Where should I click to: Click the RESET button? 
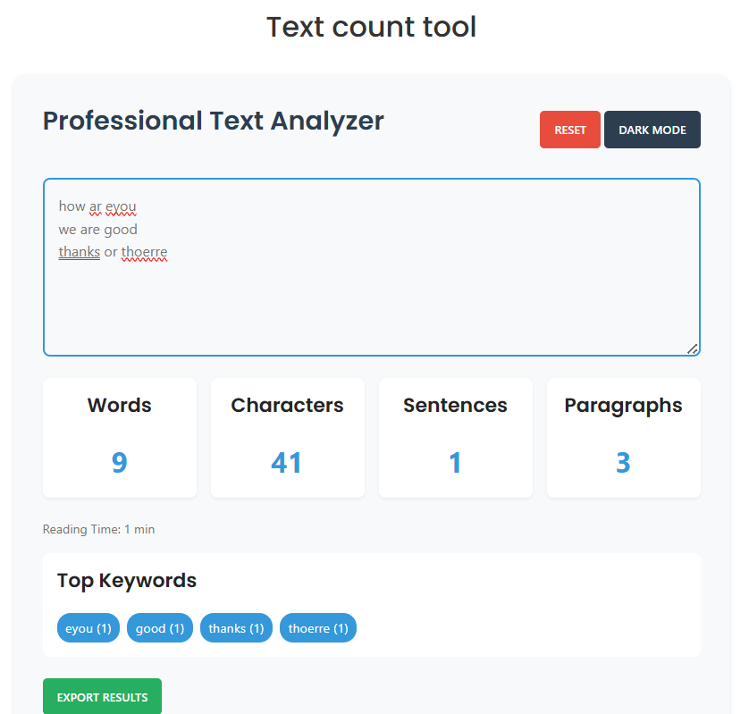(x=569, y=129)
